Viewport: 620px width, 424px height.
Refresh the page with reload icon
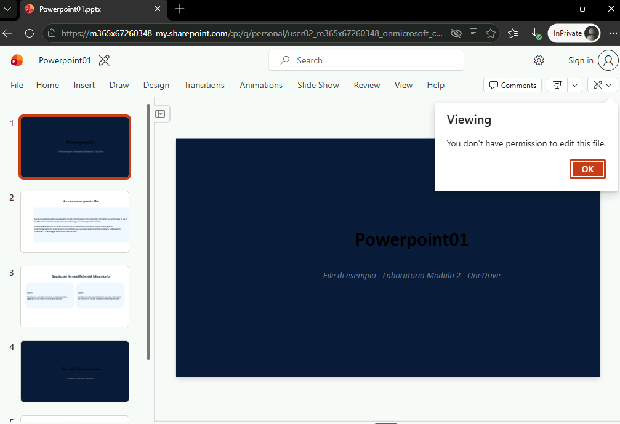click(30, 33)
